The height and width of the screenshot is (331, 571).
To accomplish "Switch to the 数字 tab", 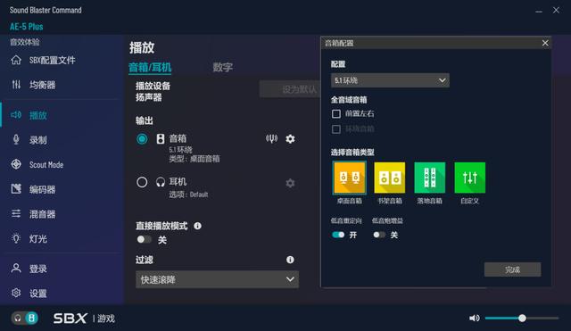I will pos(222,68).
